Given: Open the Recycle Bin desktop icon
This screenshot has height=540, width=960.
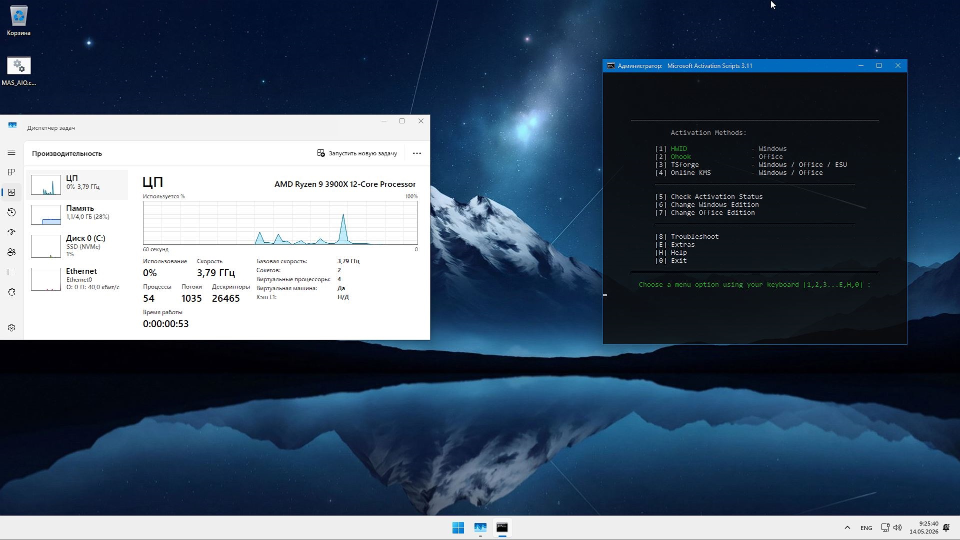Looking at the screenshot, I should click(18, 21).
